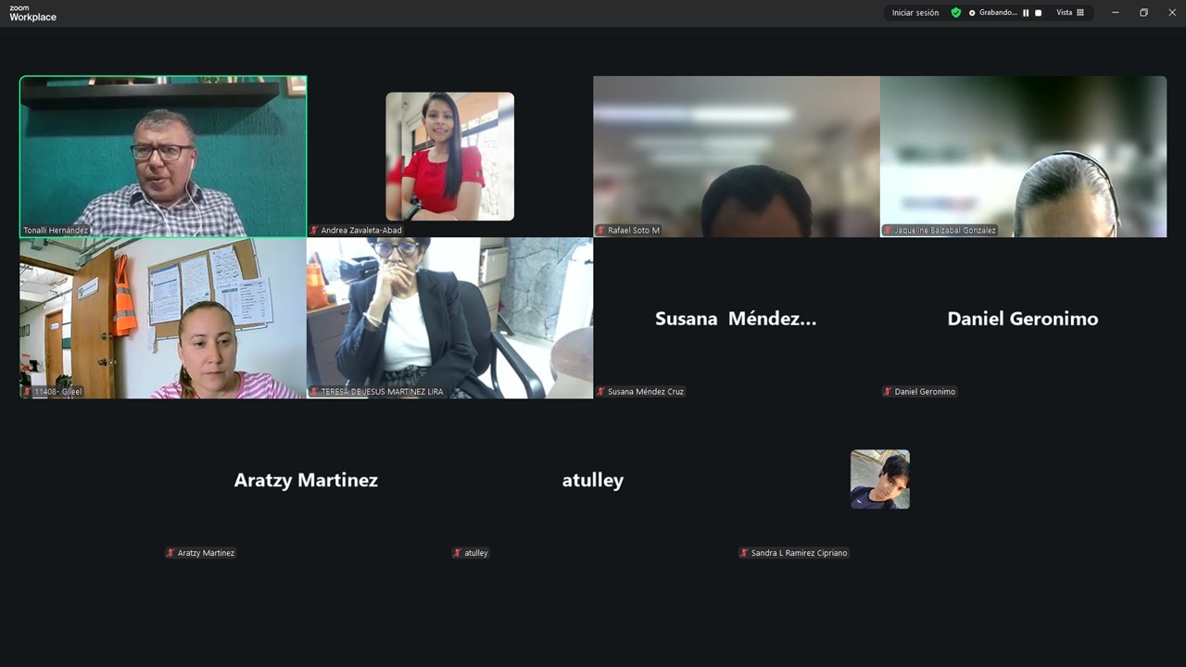
Task: Click the 11408- Gileel name label
Action: (57, 392)
